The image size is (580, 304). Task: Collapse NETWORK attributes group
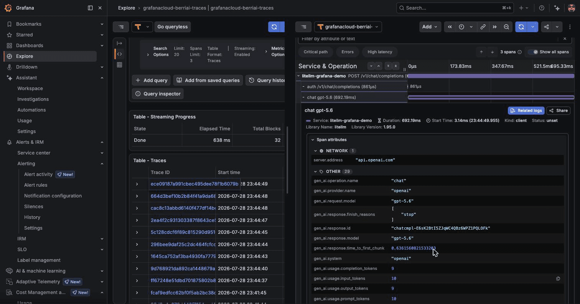pos(315,151)
